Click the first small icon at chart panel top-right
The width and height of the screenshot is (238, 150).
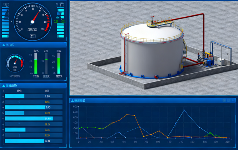[224, 101]
